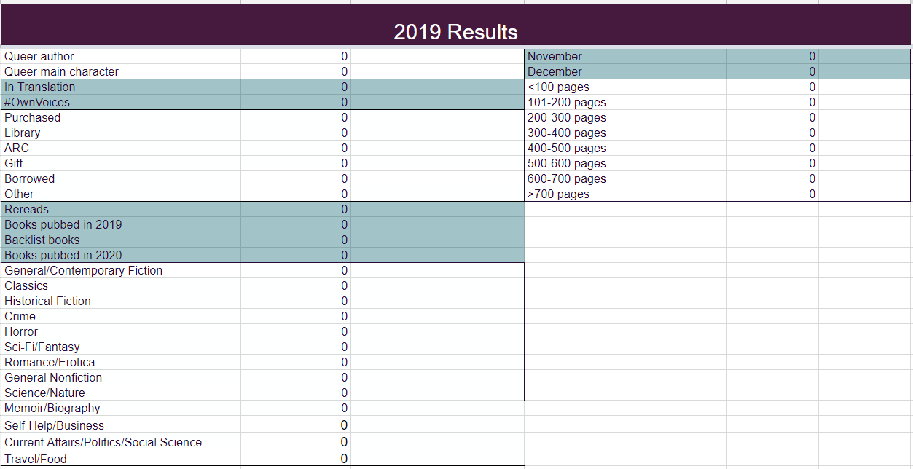Click the "Horror" genre cell
Viewport: 913px width, 469px height.
tap(121, 331)
